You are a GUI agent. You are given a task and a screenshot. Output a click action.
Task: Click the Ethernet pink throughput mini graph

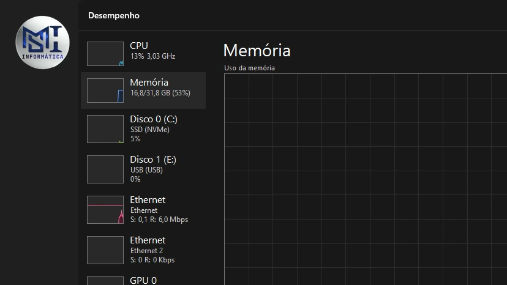[105, 210]
